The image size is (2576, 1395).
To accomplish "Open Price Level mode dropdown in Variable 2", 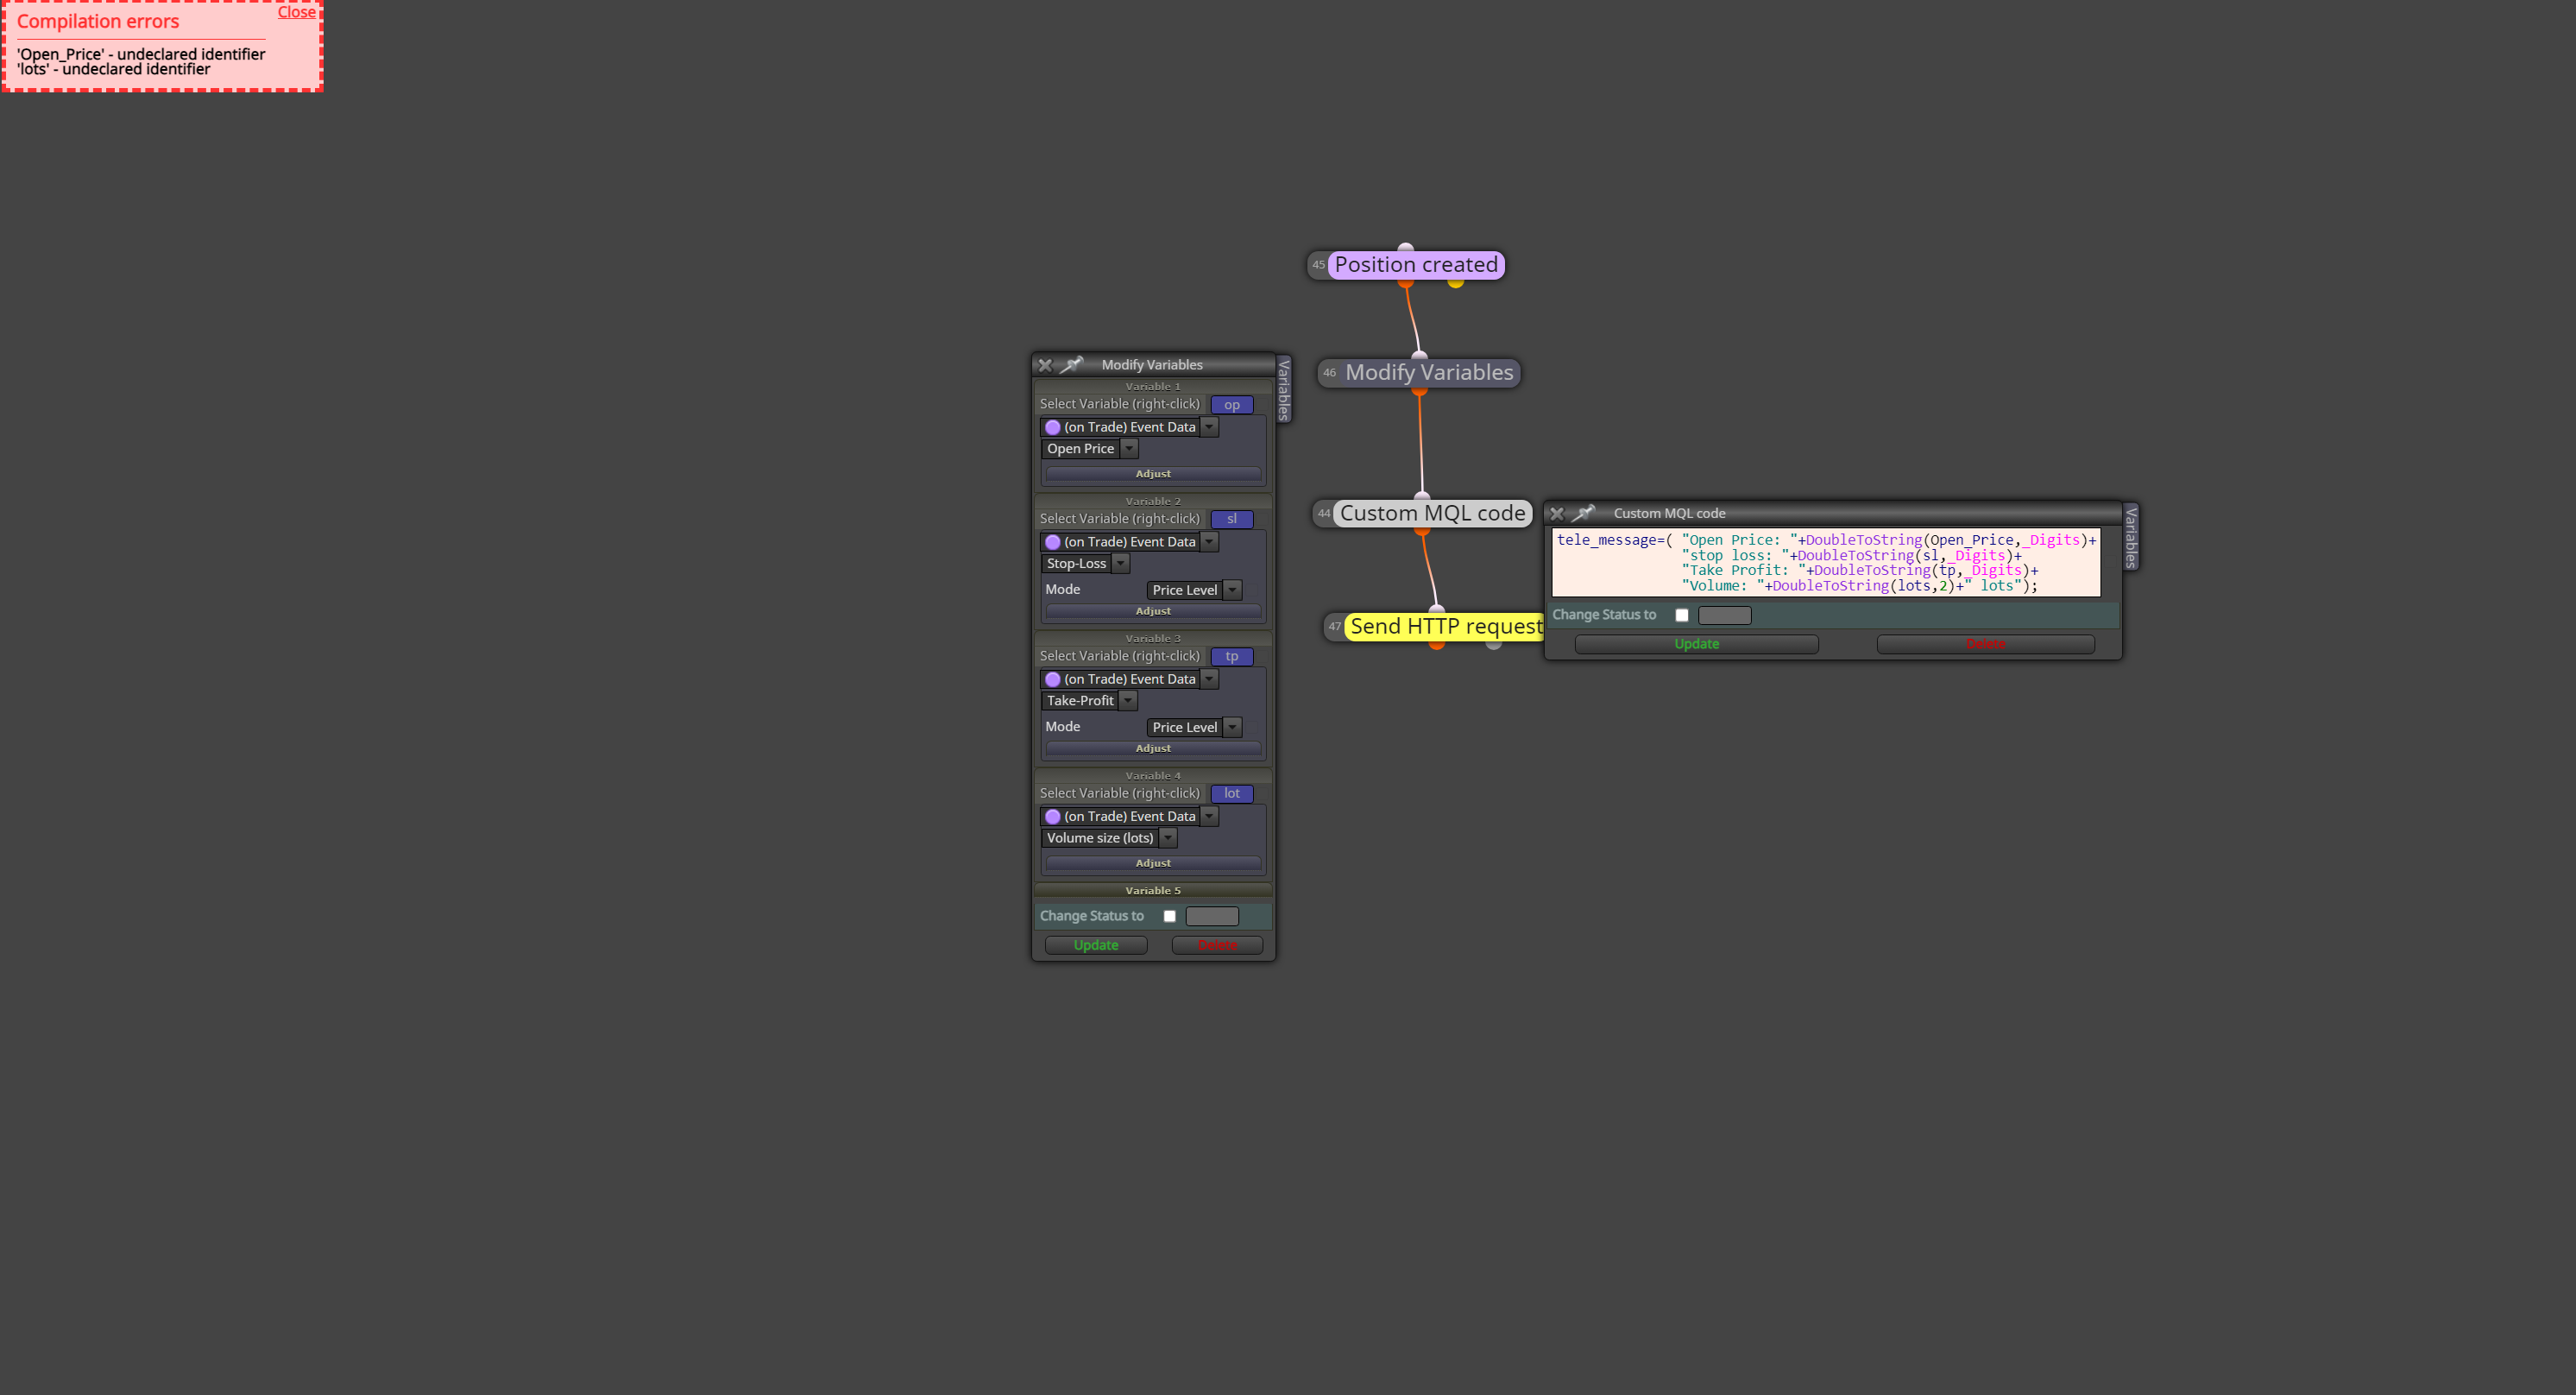I will click(1195, 590).
